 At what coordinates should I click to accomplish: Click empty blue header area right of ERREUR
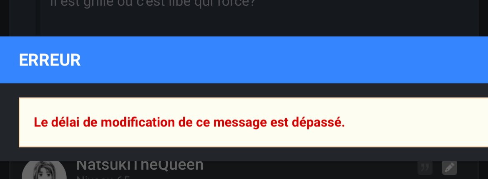pos(280,60)
